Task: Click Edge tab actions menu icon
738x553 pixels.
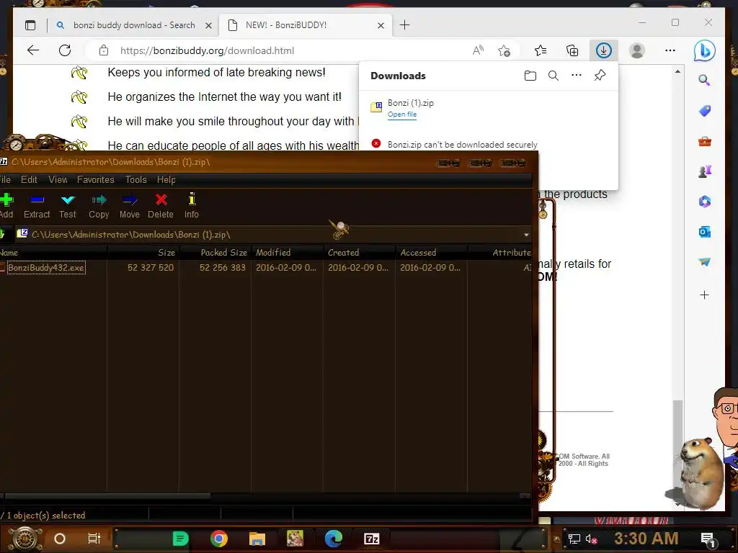Action: pyautogui.click(x=30, y=25)
